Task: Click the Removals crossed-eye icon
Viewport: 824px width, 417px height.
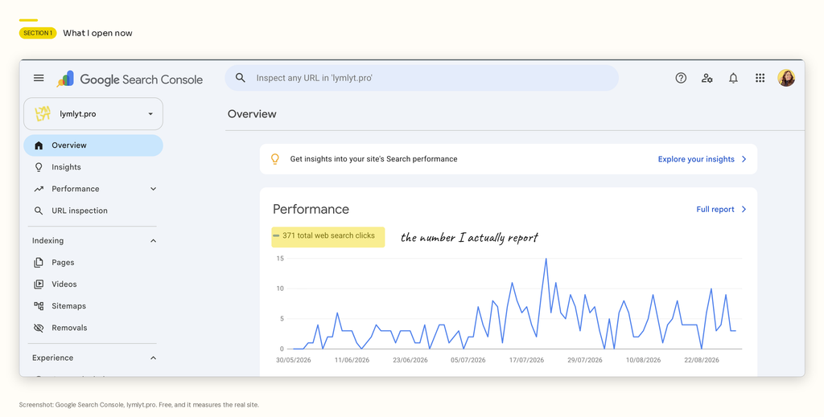Action: point(39,328)
